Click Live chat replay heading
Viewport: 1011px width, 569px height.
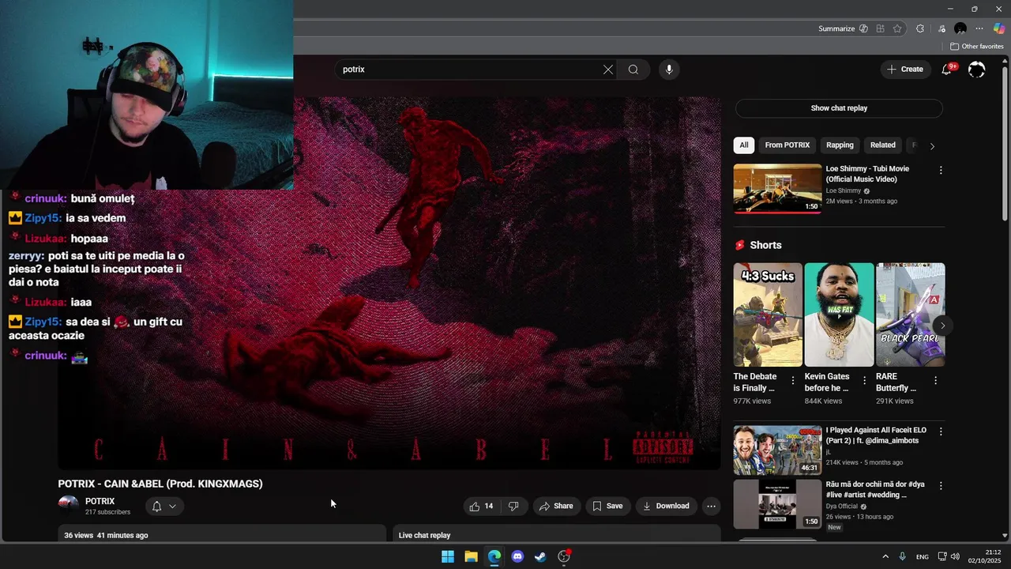click(x=424, y=535)
